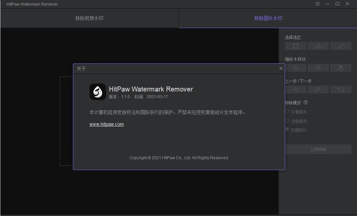Open the help icon beside 移除模式
The image size is (357, 216).
click(306, 103)
